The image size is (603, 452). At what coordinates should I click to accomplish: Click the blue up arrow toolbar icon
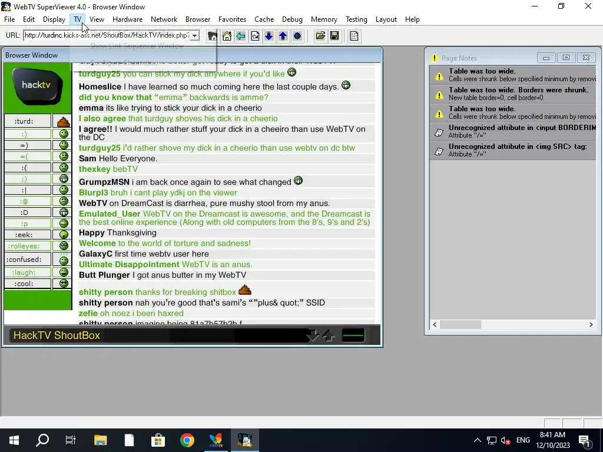pyautogui.click(x=283, y=36)
